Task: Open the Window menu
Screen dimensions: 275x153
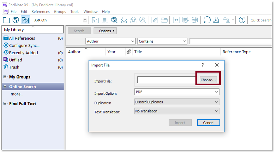Action: click(91, 12)
